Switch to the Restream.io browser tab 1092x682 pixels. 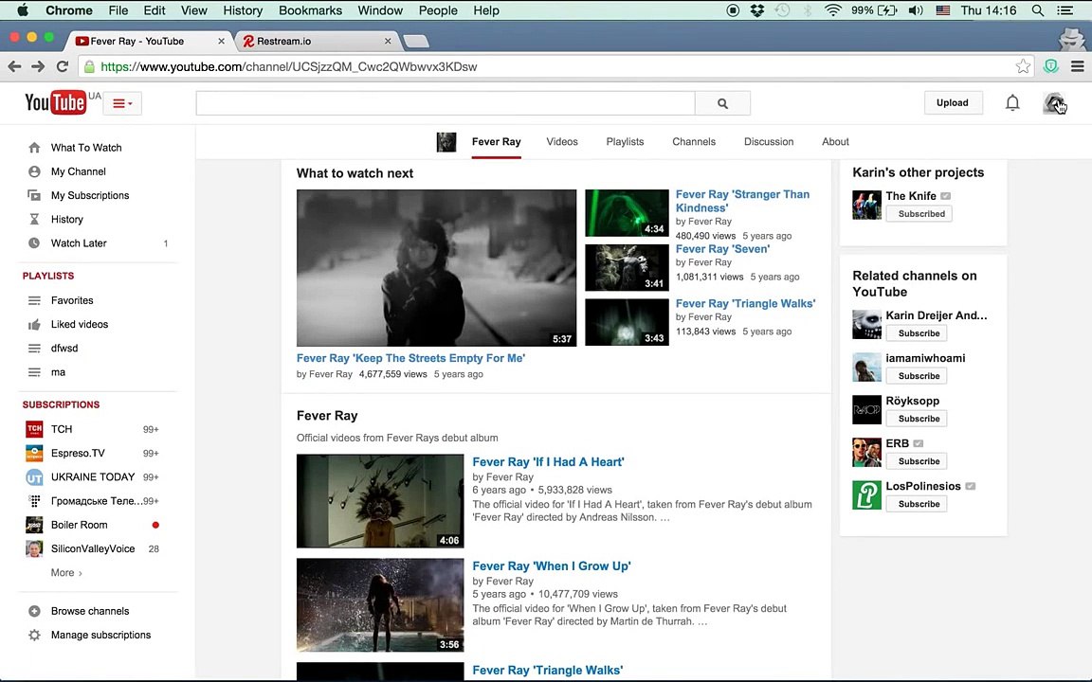315,41
